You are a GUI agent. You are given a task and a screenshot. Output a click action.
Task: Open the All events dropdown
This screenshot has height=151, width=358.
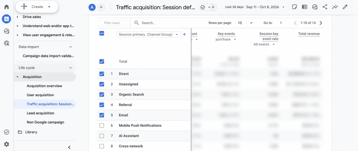pos(264,44)
